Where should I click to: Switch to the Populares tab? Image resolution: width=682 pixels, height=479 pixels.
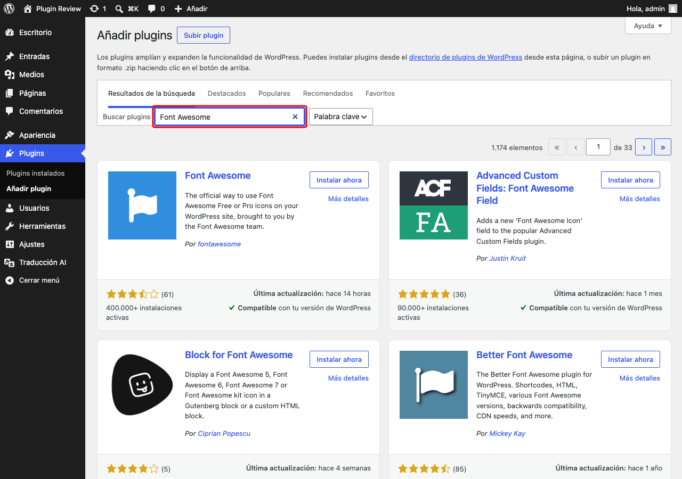[x=274, y=93]
